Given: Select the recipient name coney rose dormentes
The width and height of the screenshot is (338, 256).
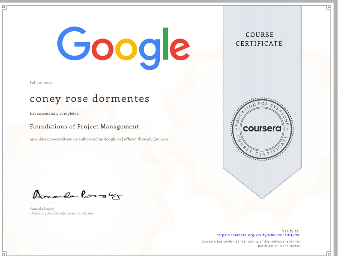Looking at the screenshot, I should point(90,98).
